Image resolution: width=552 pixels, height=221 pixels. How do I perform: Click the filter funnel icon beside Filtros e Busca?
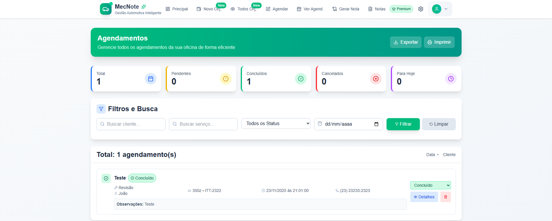[x=101, y=109]
